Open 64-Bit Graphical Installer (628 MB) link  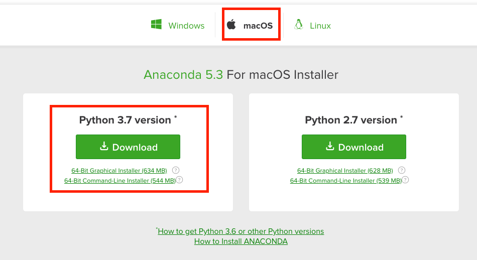pos(345,171)
